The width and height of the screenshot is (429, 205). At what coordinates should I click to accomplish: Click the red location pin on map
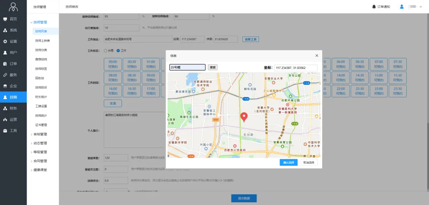pyautogui.click(x=244, y=117)
